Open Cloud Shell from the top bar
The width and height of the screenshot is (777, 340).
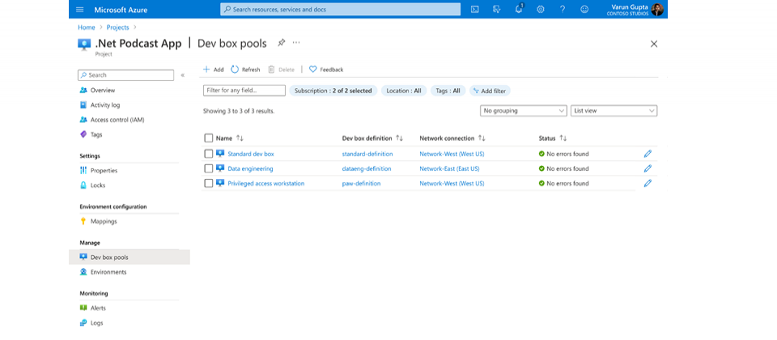[475, 10]
